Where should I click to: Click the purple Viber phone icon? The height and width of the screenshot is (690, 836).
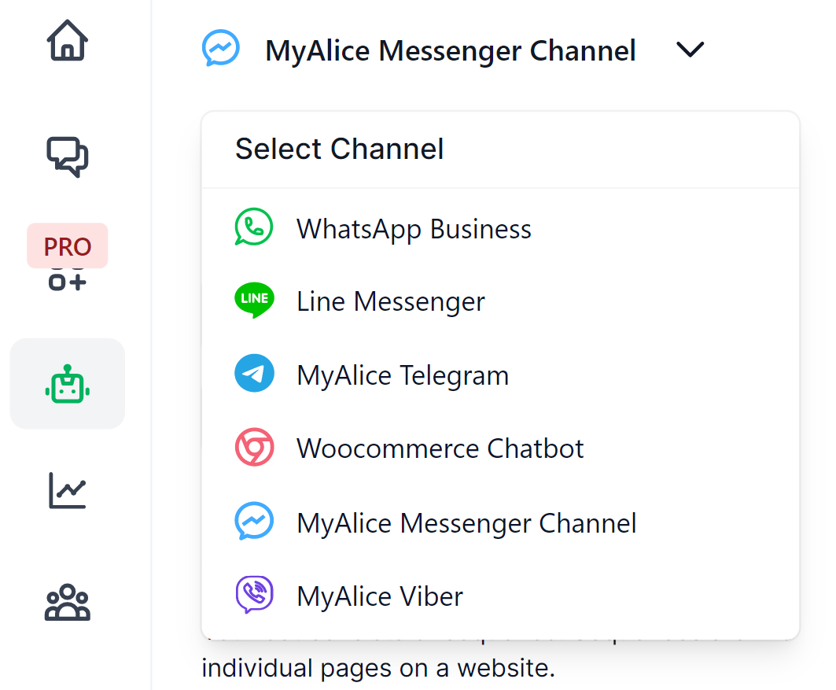pos(254,595)
